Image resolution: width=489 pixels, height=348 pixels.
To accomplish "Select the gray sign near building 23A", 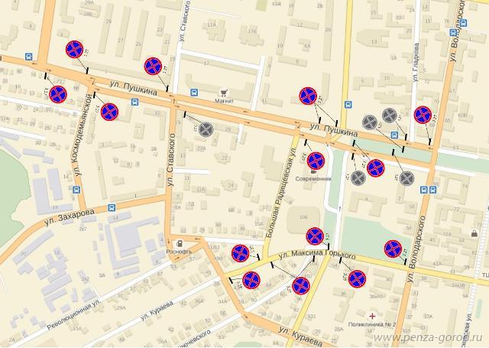I will [206, 129].
